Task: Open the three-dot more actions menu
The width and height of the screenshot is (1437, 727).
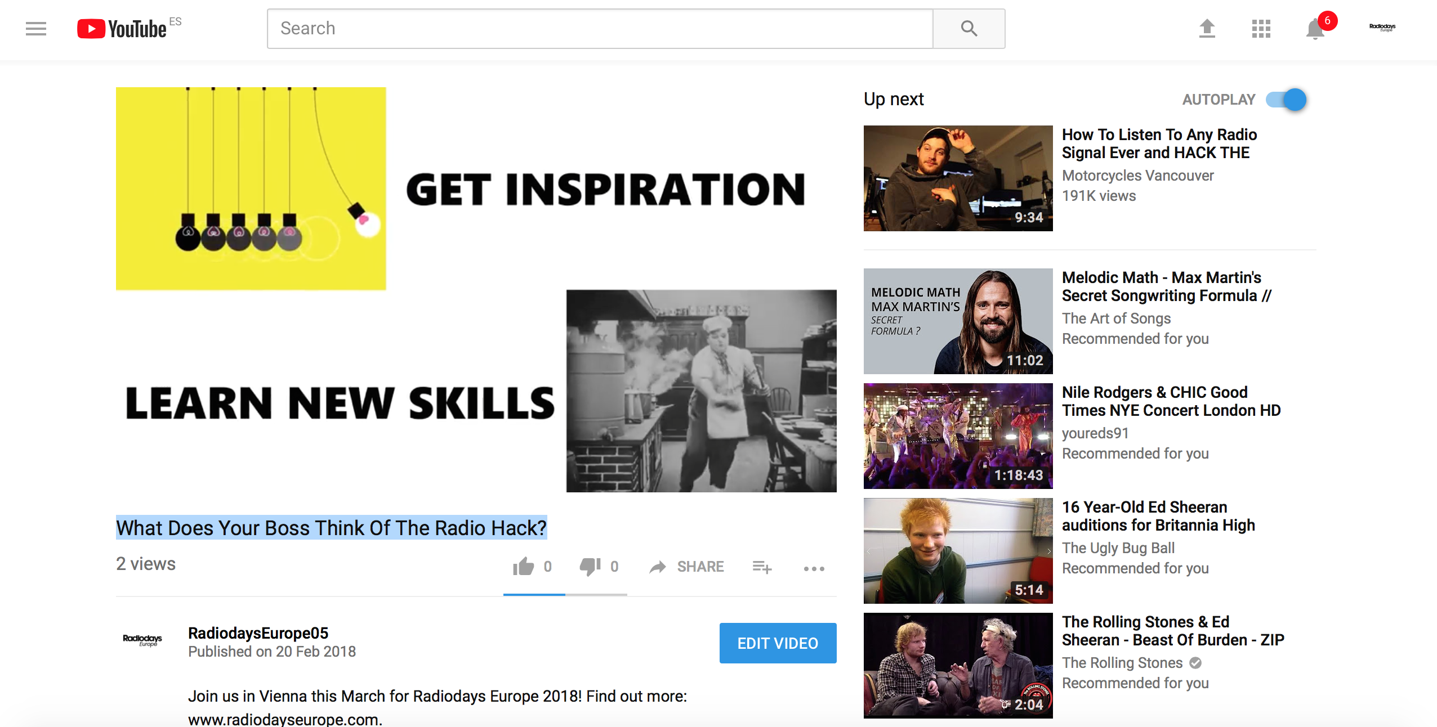Action: (814, 568)
